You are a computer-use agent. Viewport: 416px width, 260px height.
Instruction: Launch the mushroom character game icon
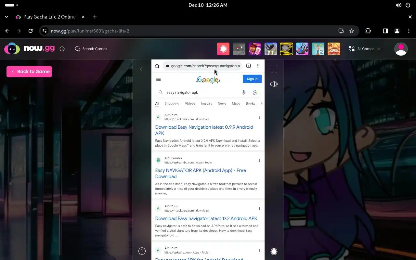(334, 49)
